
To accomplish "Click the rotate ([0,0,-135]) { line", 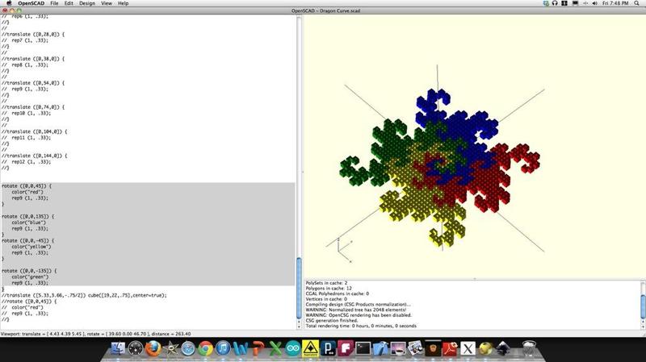I will click(x=29, y=271).
